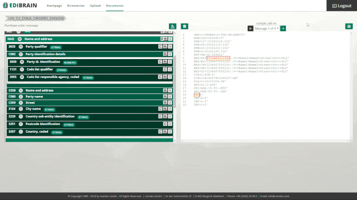The height and width of the screenshot is (200, 357).
Task: Go to the previous message arrow
Action: point(250,28)
